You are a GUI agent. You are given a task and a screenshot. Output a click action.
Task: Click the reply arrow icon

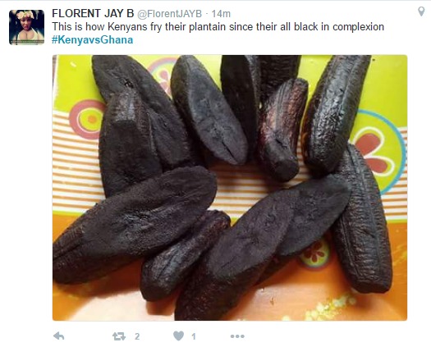click(x=59, y=336)
